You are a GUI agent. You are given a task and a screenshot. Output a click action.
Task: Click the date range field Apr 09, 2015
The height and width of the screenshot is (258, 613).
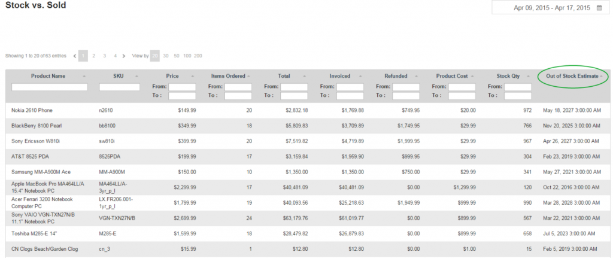click(x=550, y=8)
